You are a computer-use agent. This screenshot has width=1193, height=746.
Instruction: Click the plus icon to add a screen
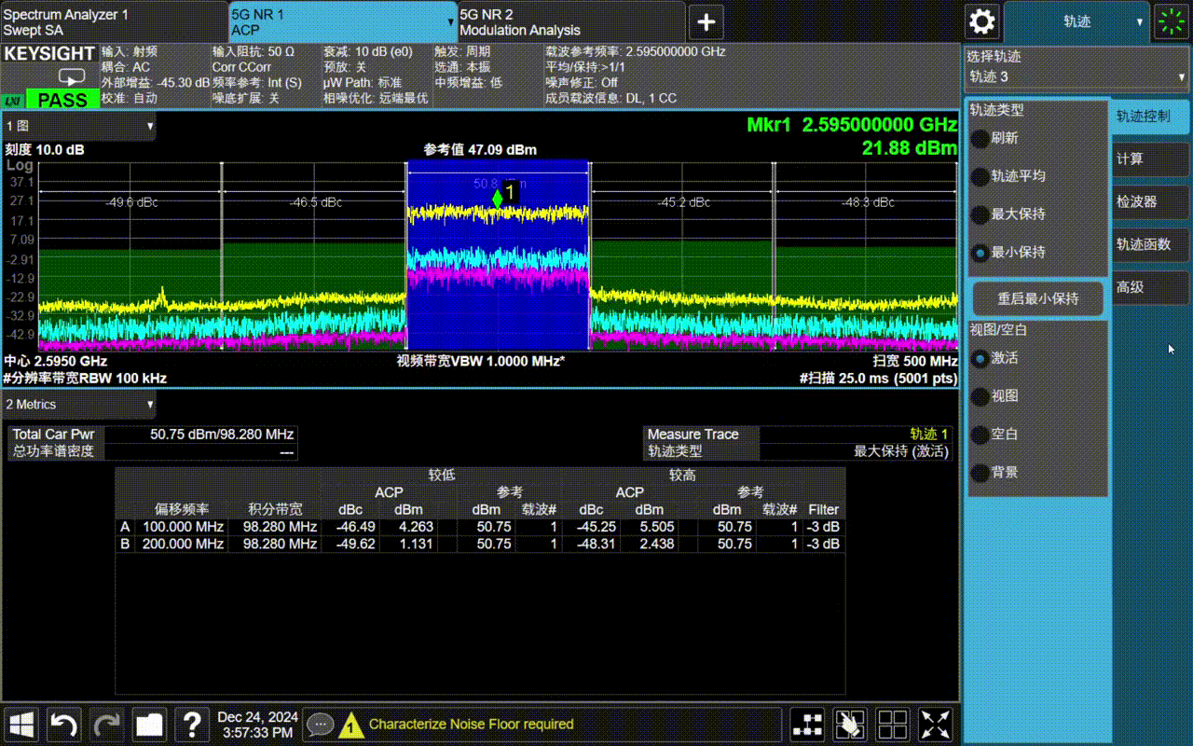point(706,21)
